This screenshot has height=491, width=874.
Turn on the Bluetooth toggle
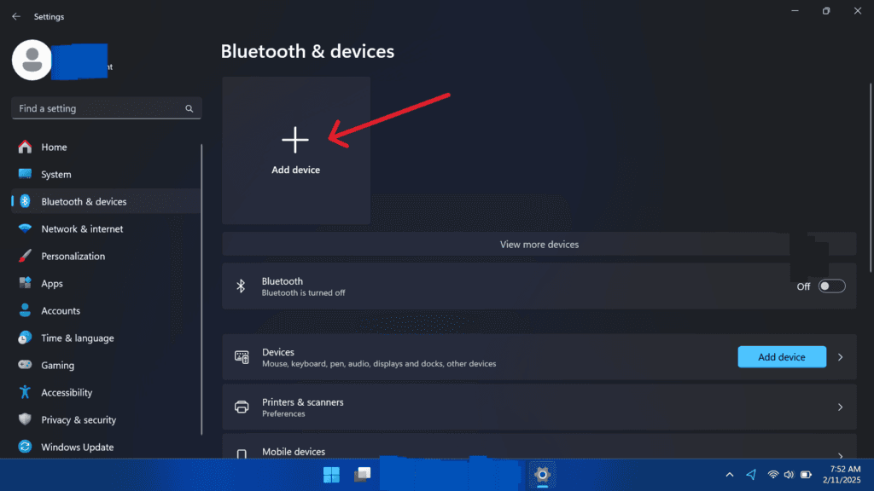point(831,286)
